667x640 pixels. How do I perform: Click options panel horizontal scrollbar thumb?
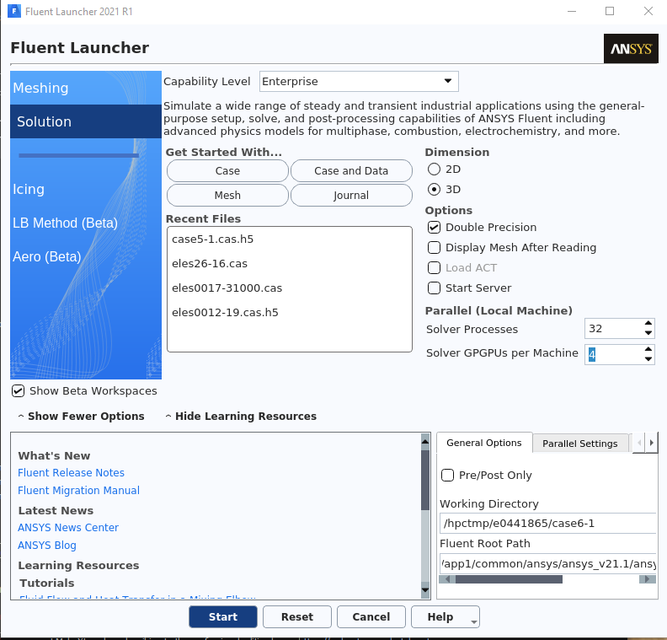509,579
